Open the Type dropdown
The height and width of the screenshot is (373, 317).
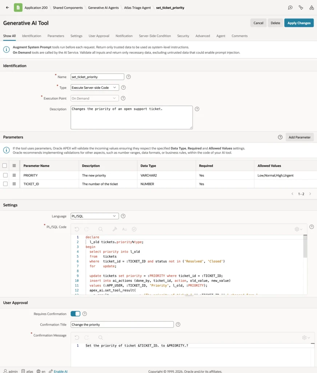(x=95, y=87)
